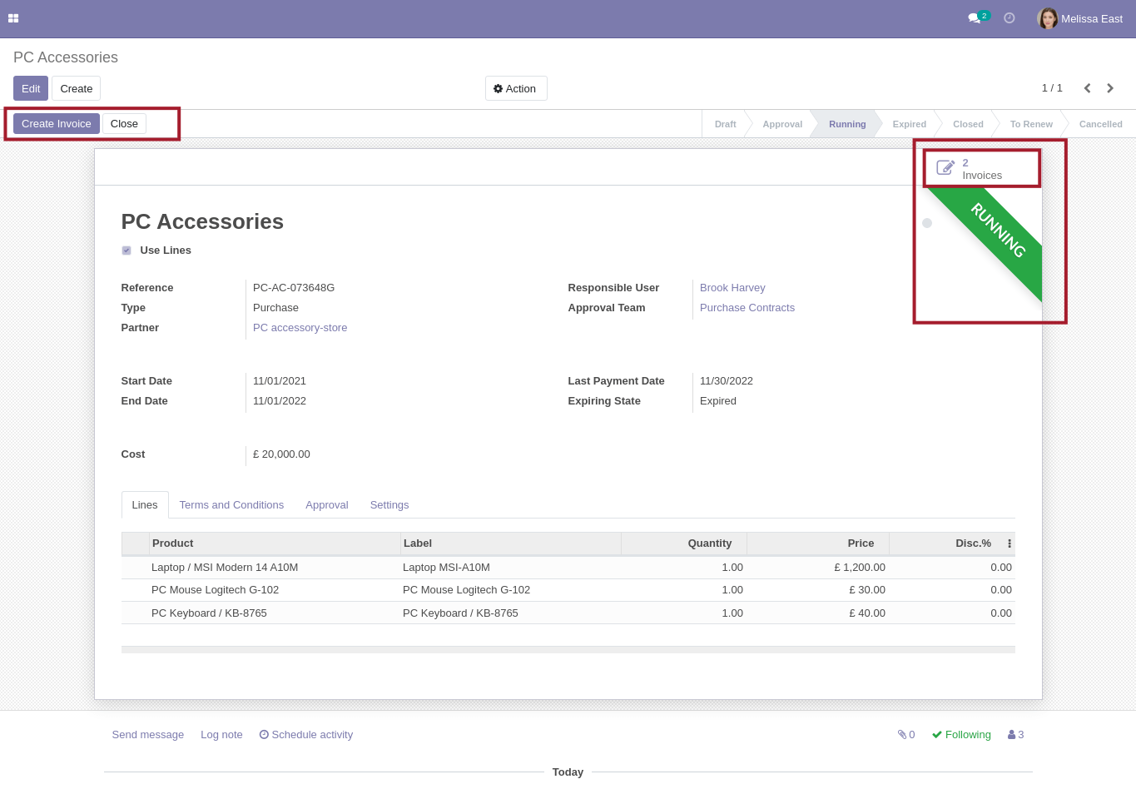Open the apps grid menu icon
Screen dimensions: 1136x794
click(x=13, y=18)
